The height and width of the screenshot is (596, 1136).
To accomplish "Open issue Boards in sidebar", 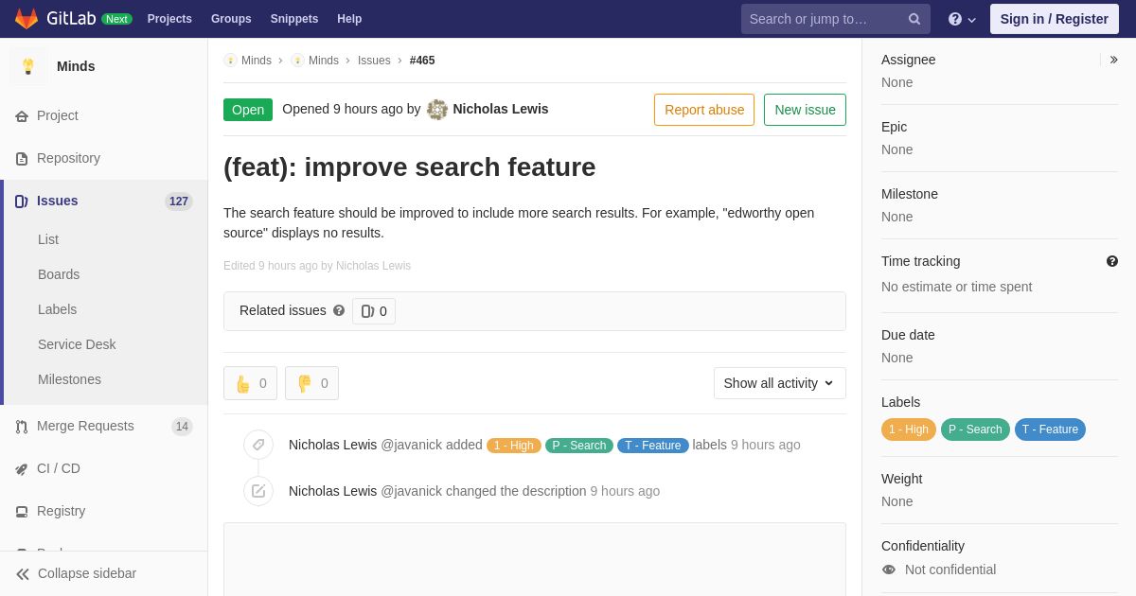I will coord(59,274).
